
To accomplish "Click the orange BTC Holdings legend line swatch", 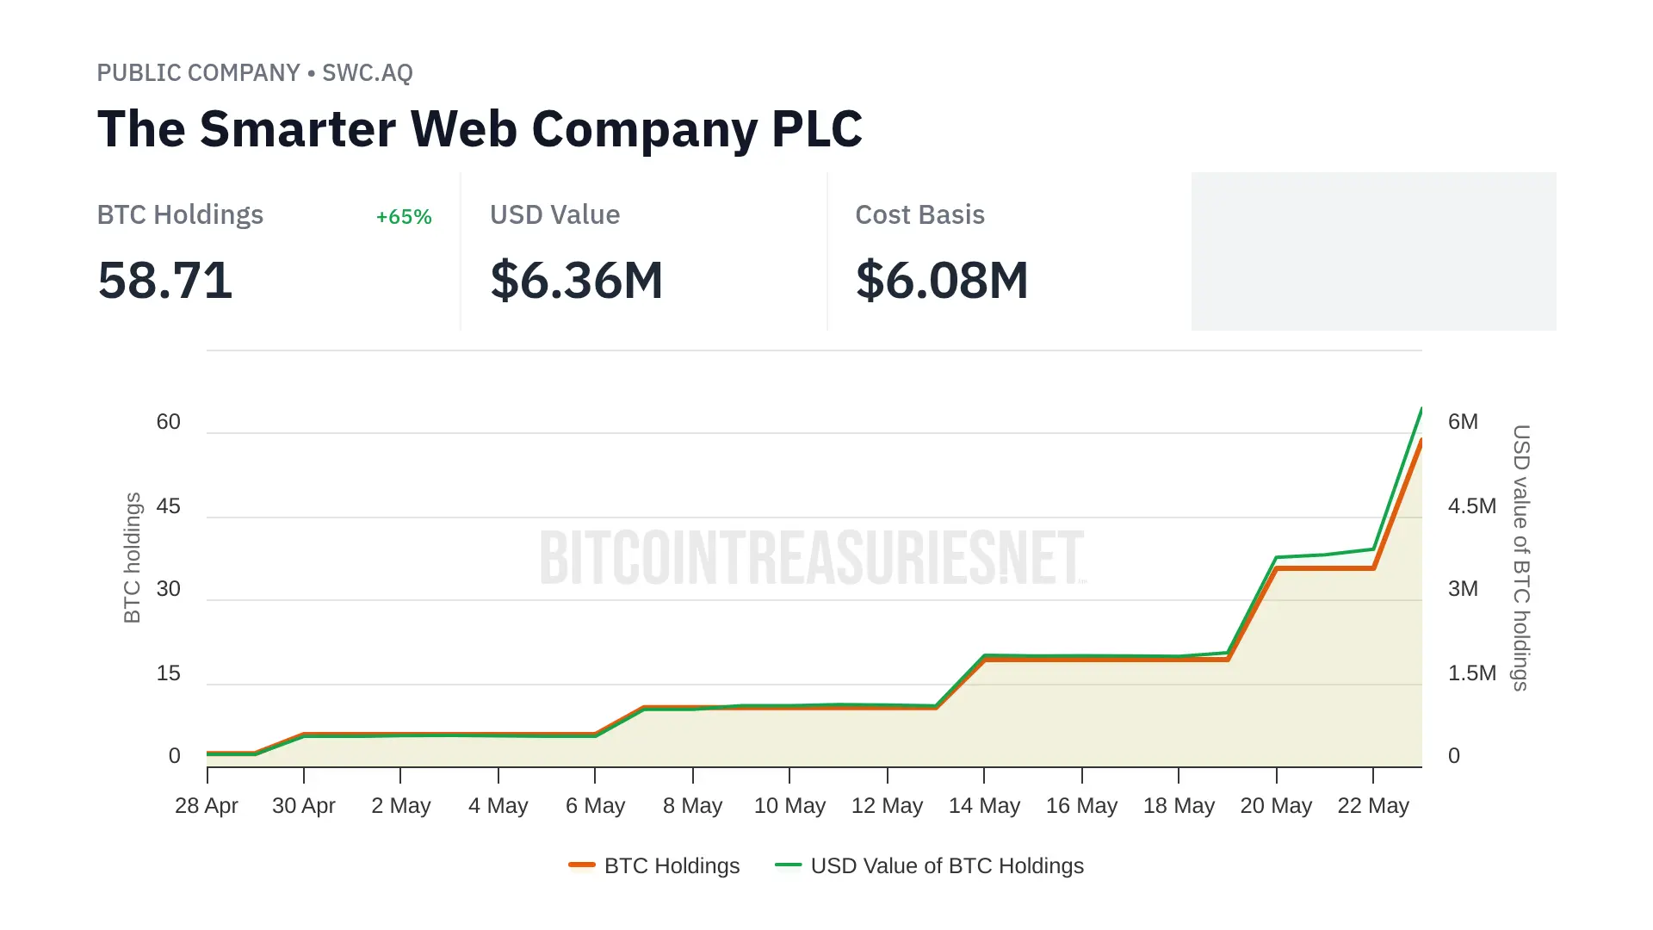I will point(582,865).
